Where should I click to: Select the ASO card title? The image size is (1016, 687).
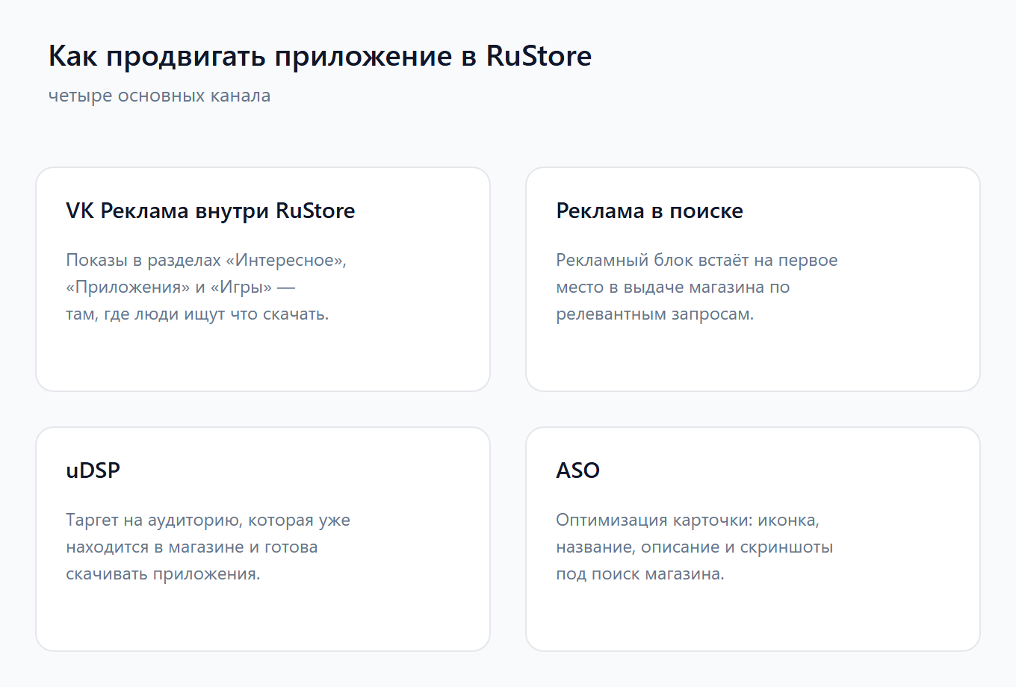(x=577, y=470)
